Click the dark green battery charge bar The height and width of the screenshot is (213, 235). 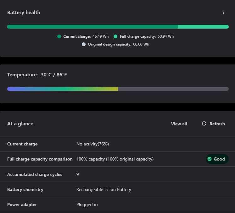[92, 27]
